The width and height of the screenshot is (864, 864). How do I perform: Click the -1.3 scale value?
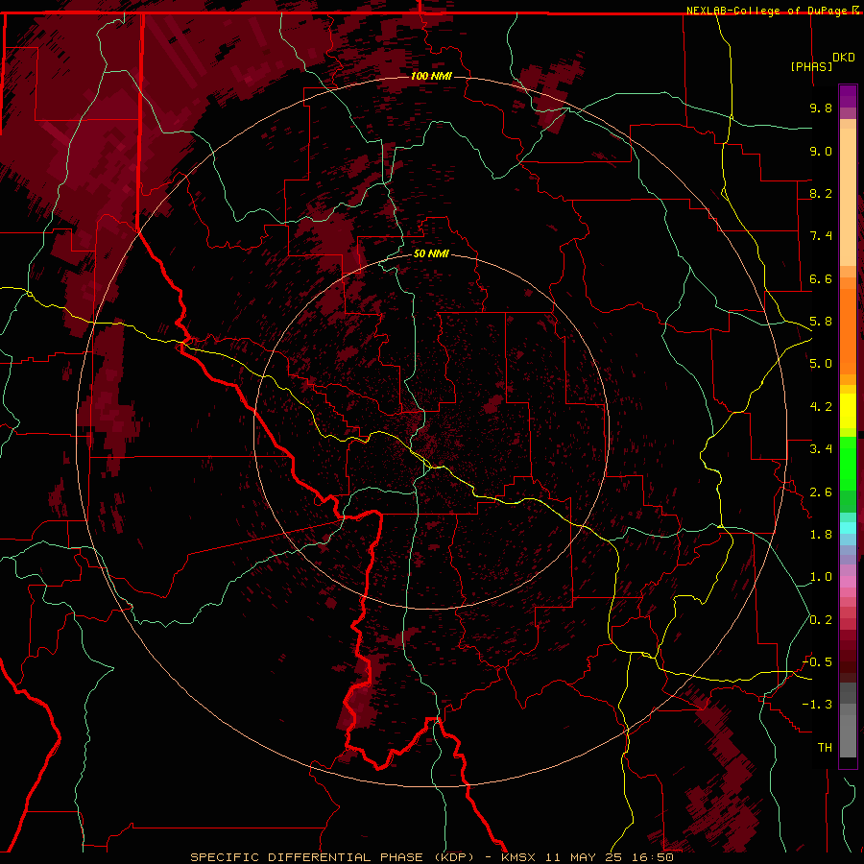tap(817, 705)
